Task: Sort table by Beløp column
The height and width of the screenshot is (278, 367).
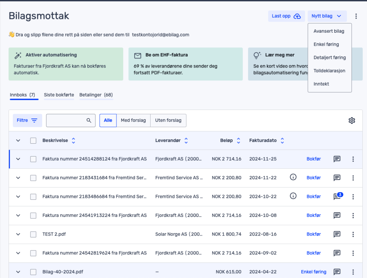Action: click(238, 140)
